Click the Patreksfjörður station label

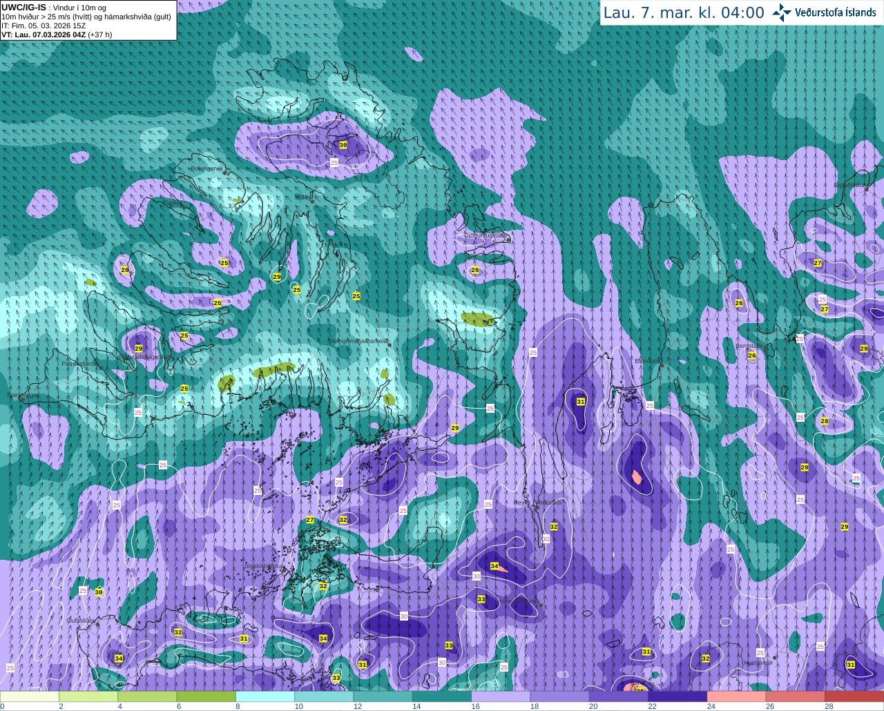pyautogui.click(x=80, y=363)
